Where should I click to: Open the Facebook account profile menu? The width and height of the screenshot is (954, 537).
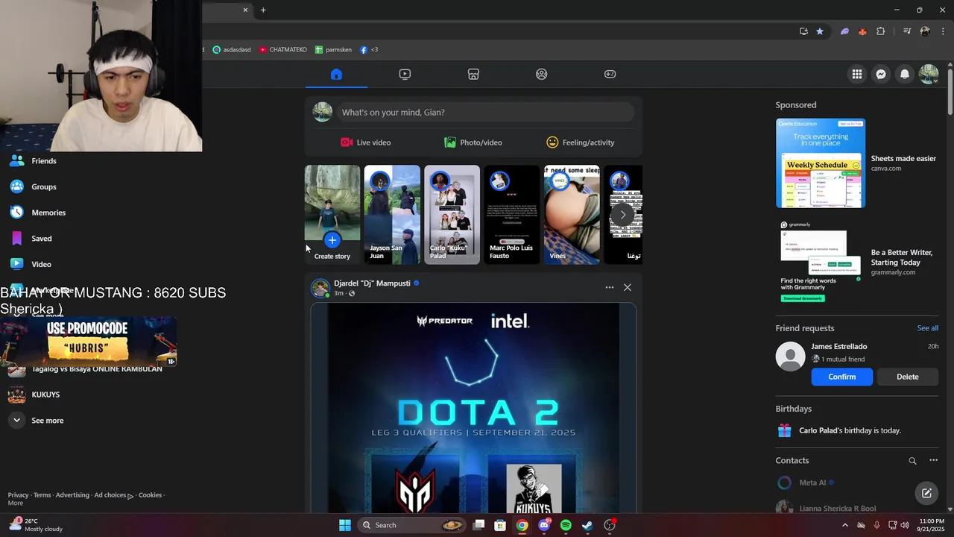929,74
